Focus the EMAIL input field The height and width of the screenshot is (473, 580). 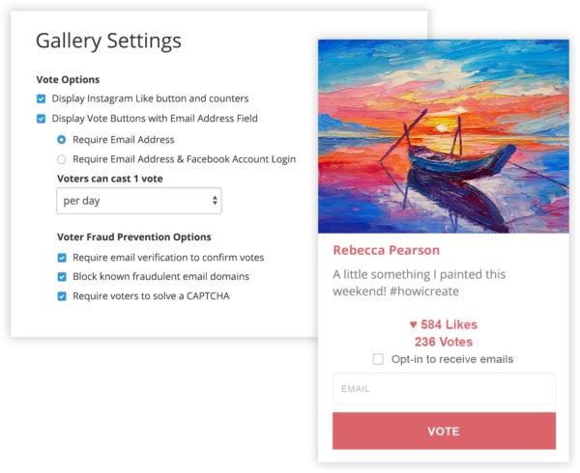(444, 389)
